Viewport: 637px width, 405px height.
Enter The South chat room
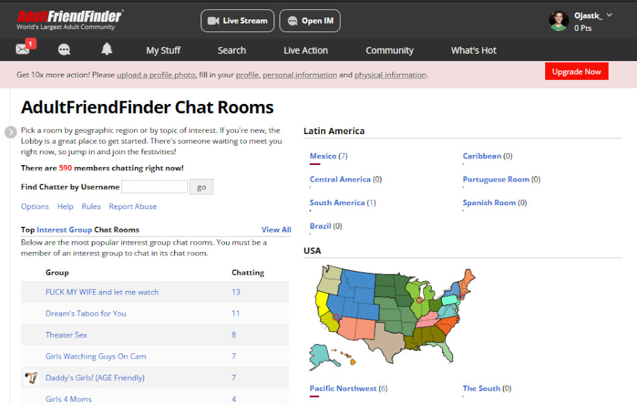pyautogui.click(x=481, y=388)
